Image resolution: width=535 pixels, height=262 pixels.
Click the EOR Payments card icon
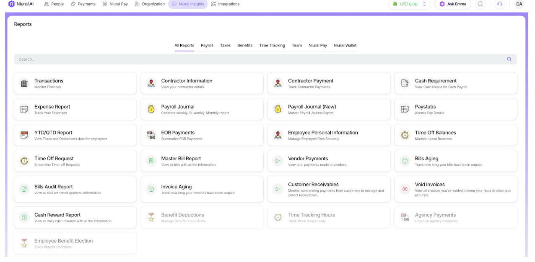(151, 135)
